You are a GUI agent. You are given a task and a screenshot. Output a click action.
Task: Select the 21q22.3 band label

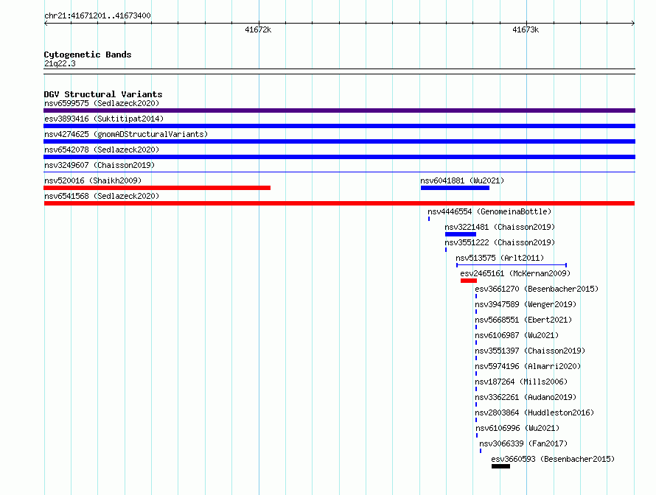pos(60,63)
